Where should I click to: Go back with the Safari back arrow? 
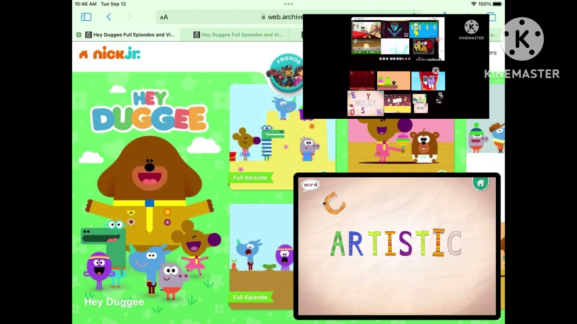[109, 17]
